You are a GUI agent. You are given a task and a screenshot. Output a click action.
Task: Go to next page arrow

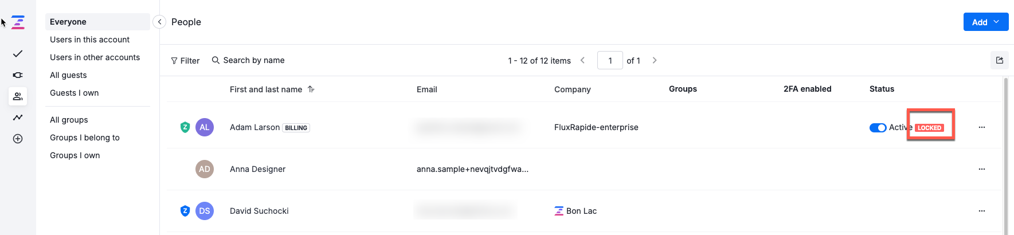click(x=655, y=60)
